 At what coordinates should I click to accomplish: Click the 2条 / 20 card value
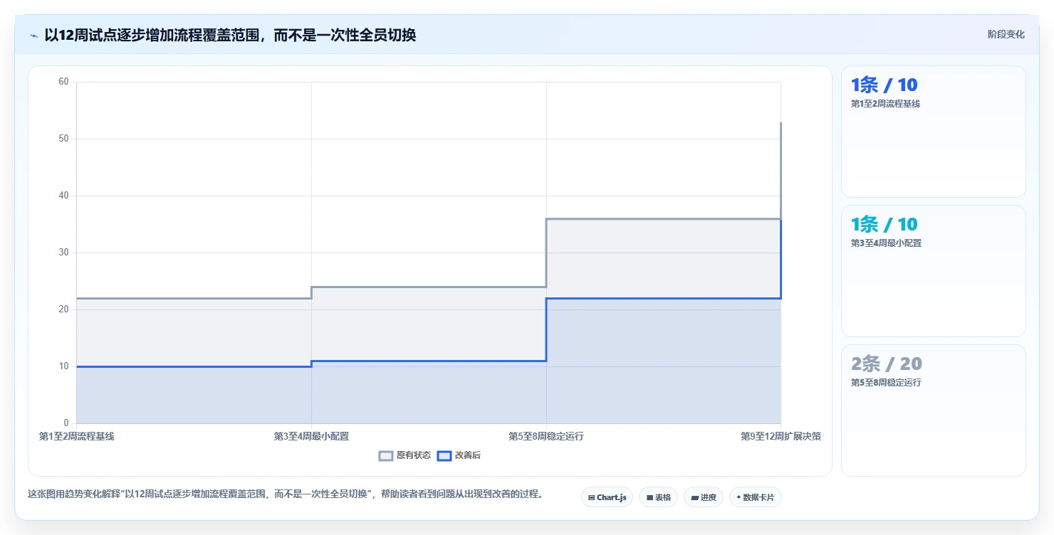[887, 364]
